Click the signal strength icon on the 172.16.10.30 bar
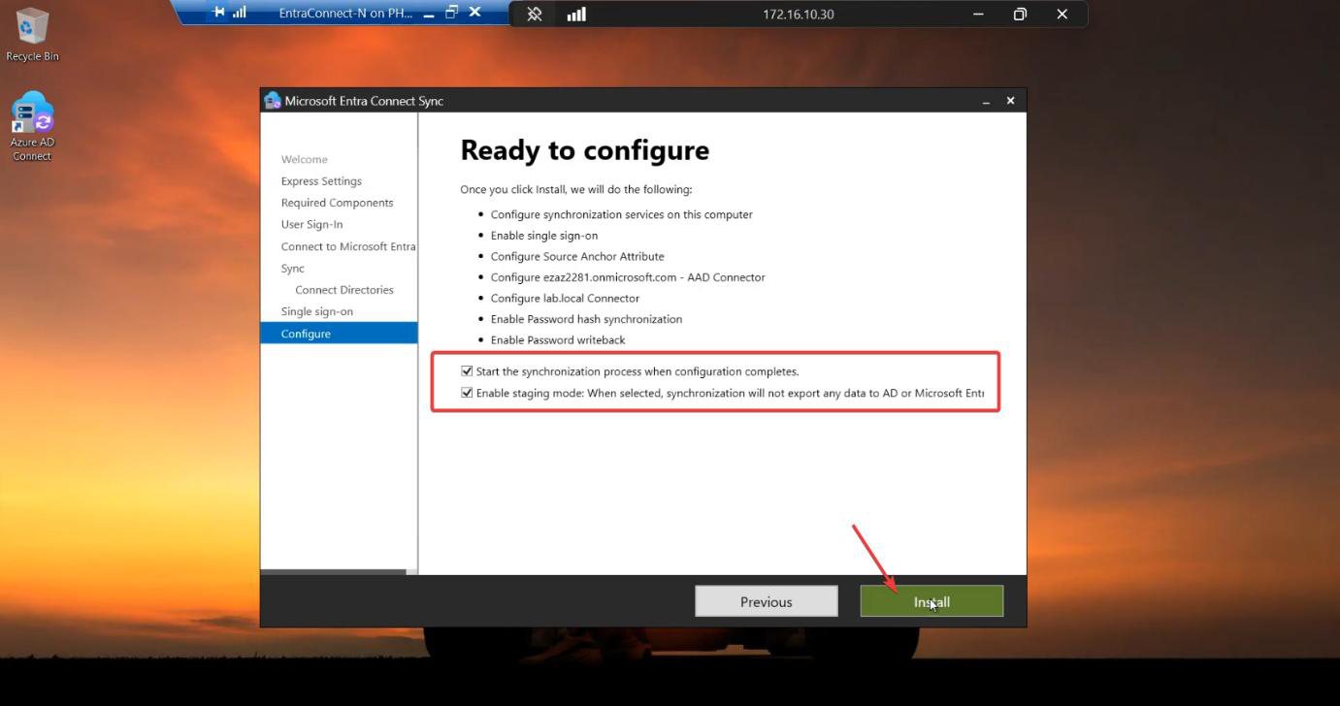Viewport: 1340px width, 706px height. pyautogui.click(x=576, y=14)
